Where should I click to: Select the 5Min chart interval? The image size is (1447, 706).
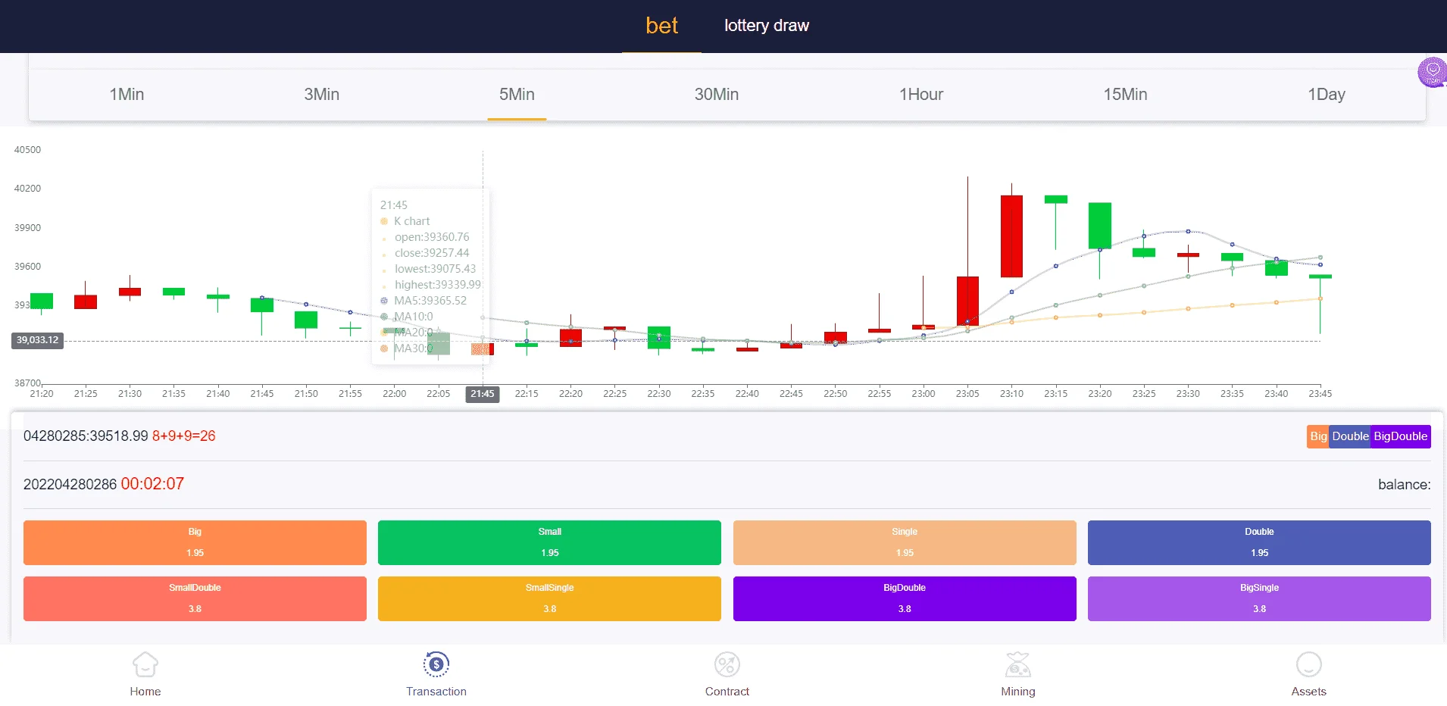point(517,95)
